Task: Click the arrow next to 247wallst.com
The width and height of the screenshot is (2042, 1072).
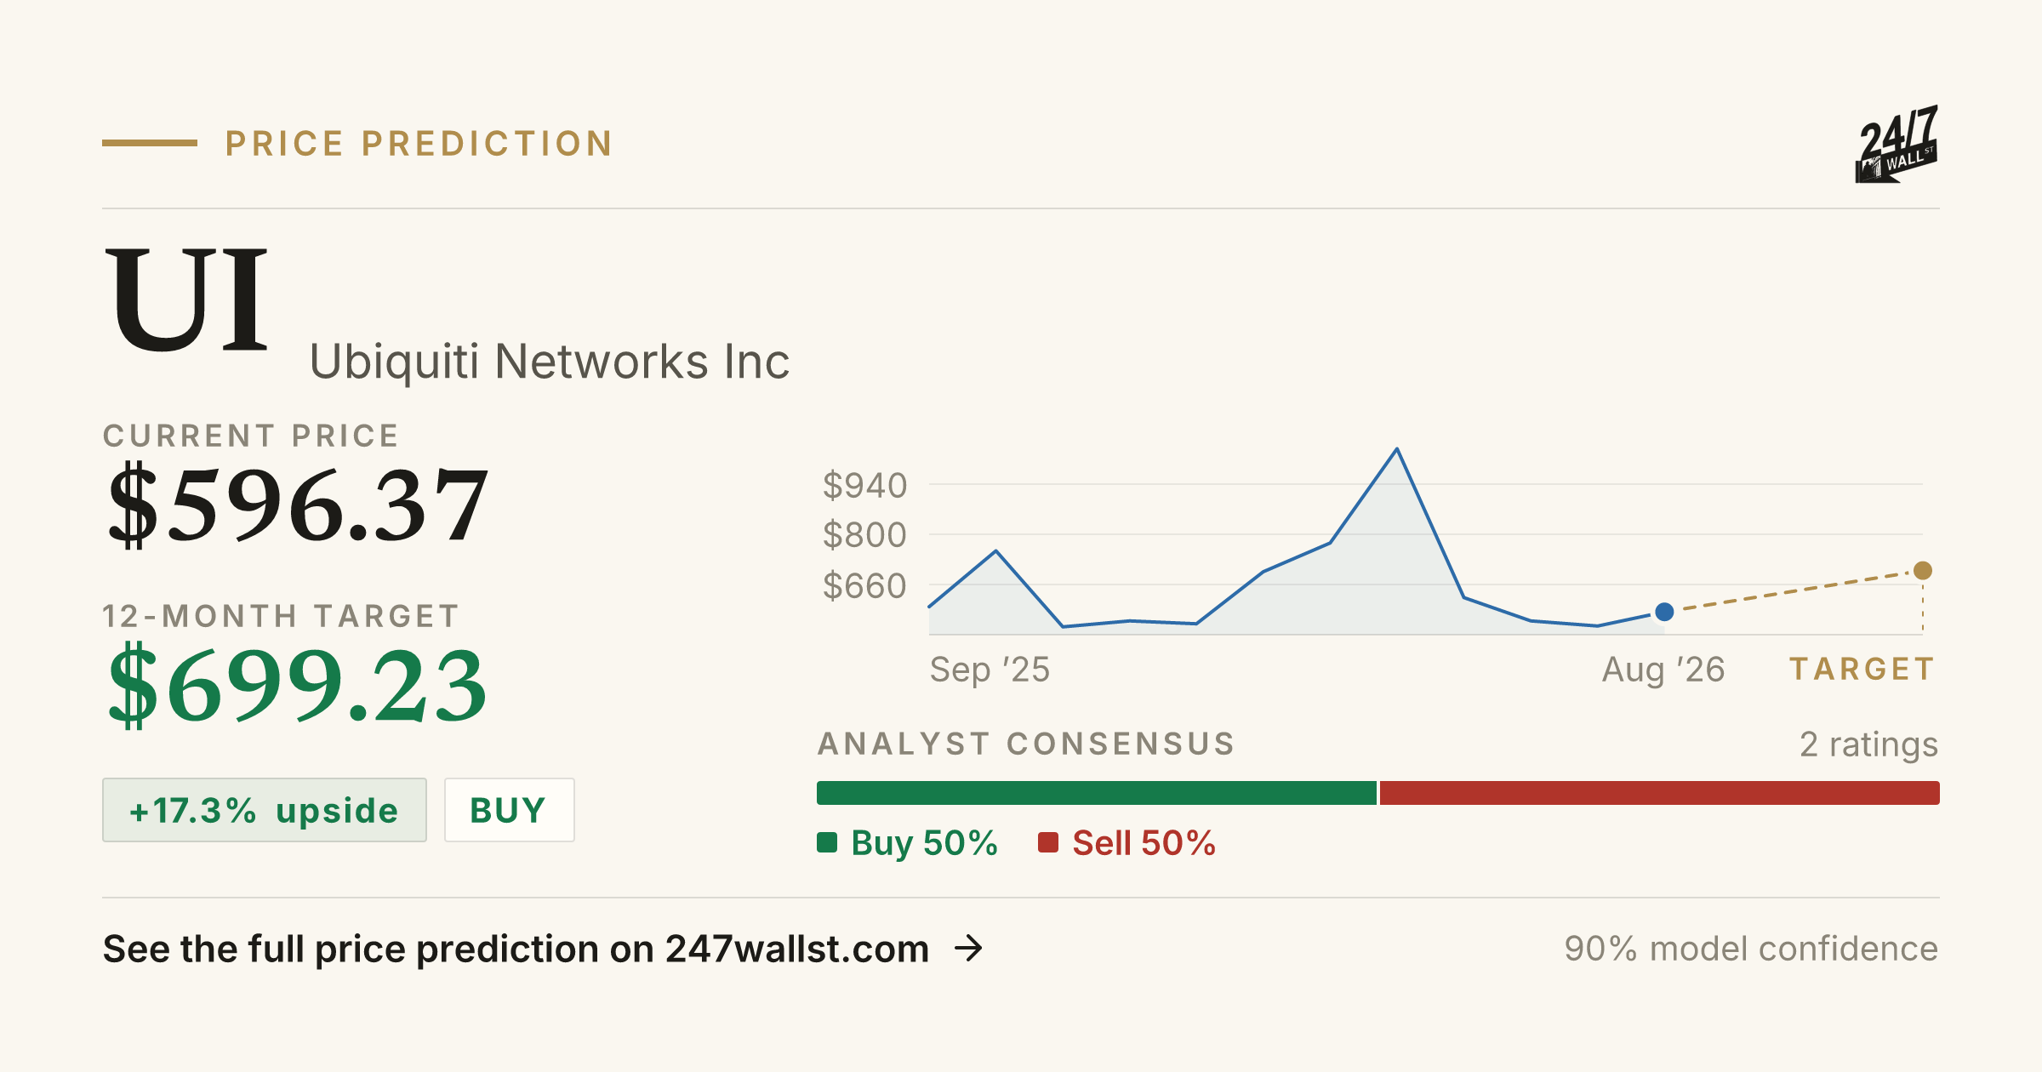Action: click(x=968, y=948)
